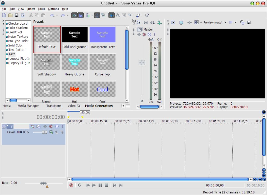The height and width of the screenshot is (195, 267).
Task: Select Credit Roll generator in list
Action: [x=15, y=32]
